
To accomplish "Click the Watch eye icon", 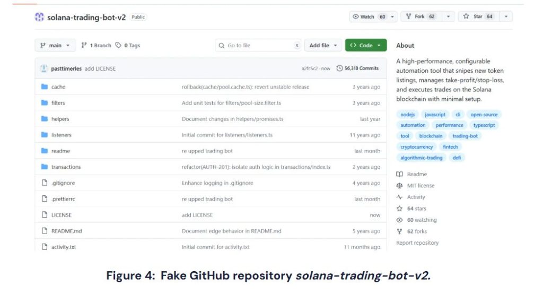I will click(x=355, y=16).
